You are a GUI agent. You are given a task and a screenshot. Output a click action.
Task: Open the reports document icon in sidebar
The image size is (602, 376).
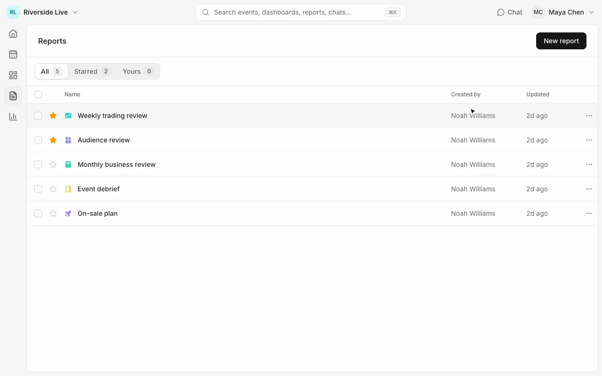pyautogui.click(x=13, y=96)
